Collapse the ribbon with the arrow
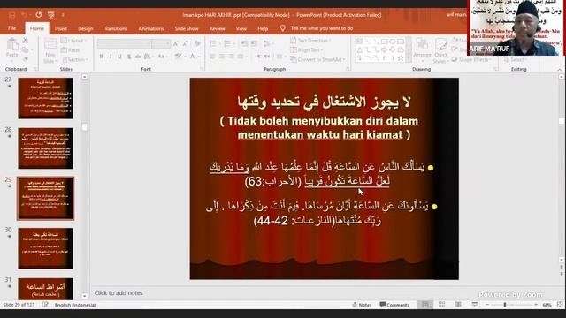566x318 pixels. [560, 69]
